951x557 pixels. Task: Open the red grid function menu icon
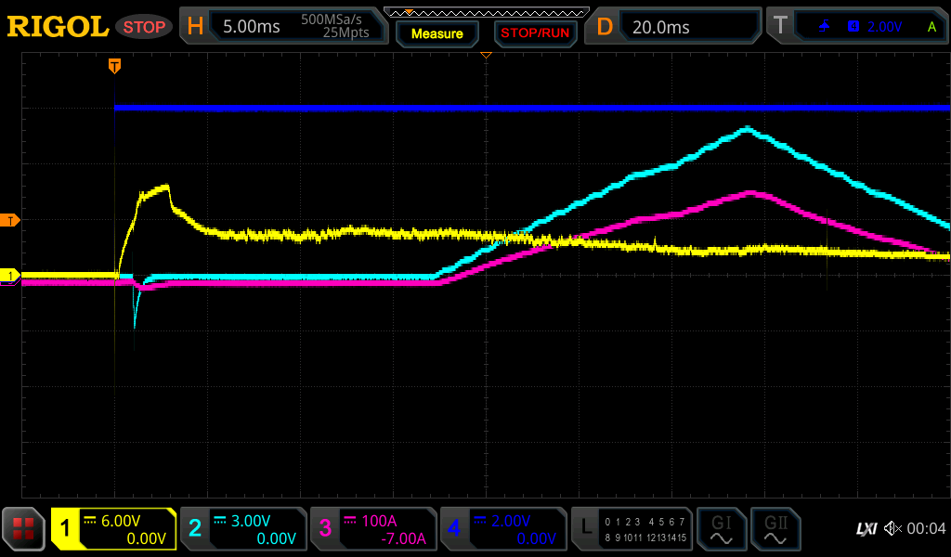click(24, 529)
